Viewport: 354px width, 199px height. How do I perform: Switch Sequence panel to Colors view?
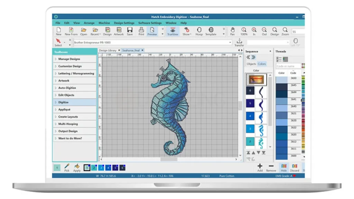(262, 64)
